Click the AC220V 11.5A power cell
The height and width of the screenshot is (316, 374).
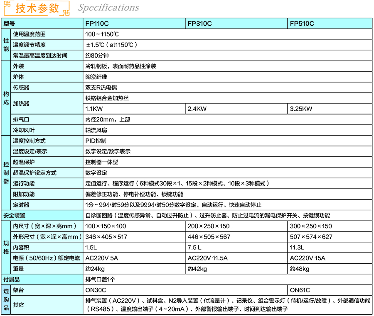pos(207,258)
